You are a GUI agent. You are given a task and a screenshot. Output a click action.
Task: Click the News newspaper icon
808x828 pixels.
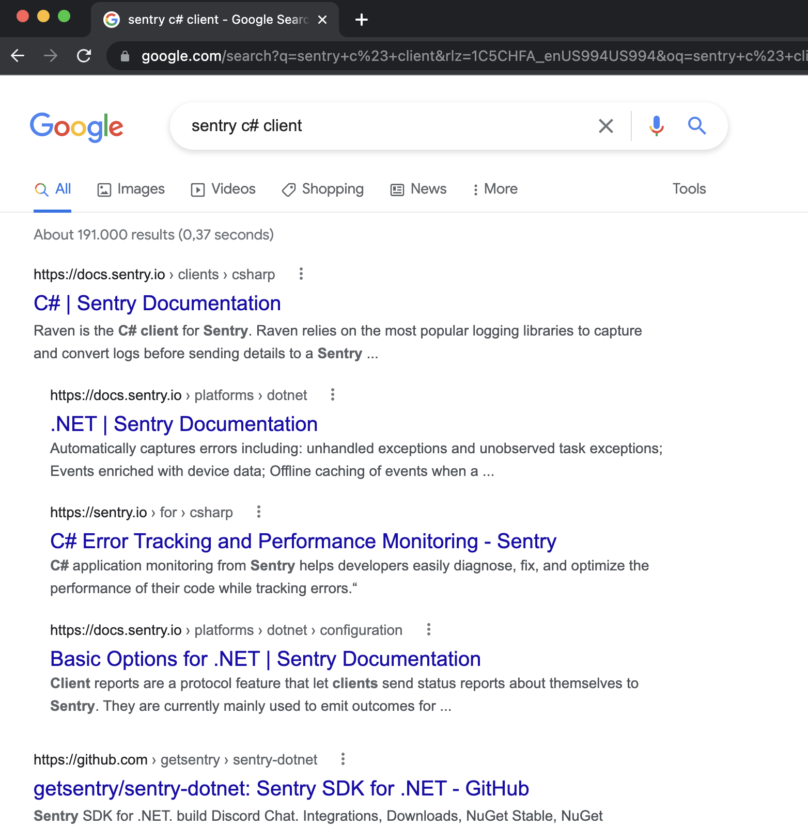pos(397,189)
